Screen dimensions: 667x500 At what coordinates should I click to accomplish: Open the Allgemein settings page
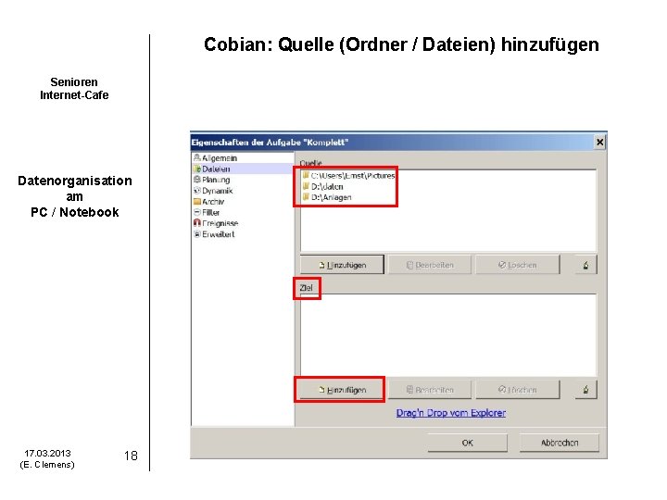pos(215,158)
